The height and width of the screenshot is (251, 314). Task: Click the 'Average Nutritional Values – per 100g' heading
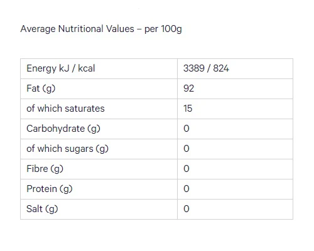pos(101,29)
